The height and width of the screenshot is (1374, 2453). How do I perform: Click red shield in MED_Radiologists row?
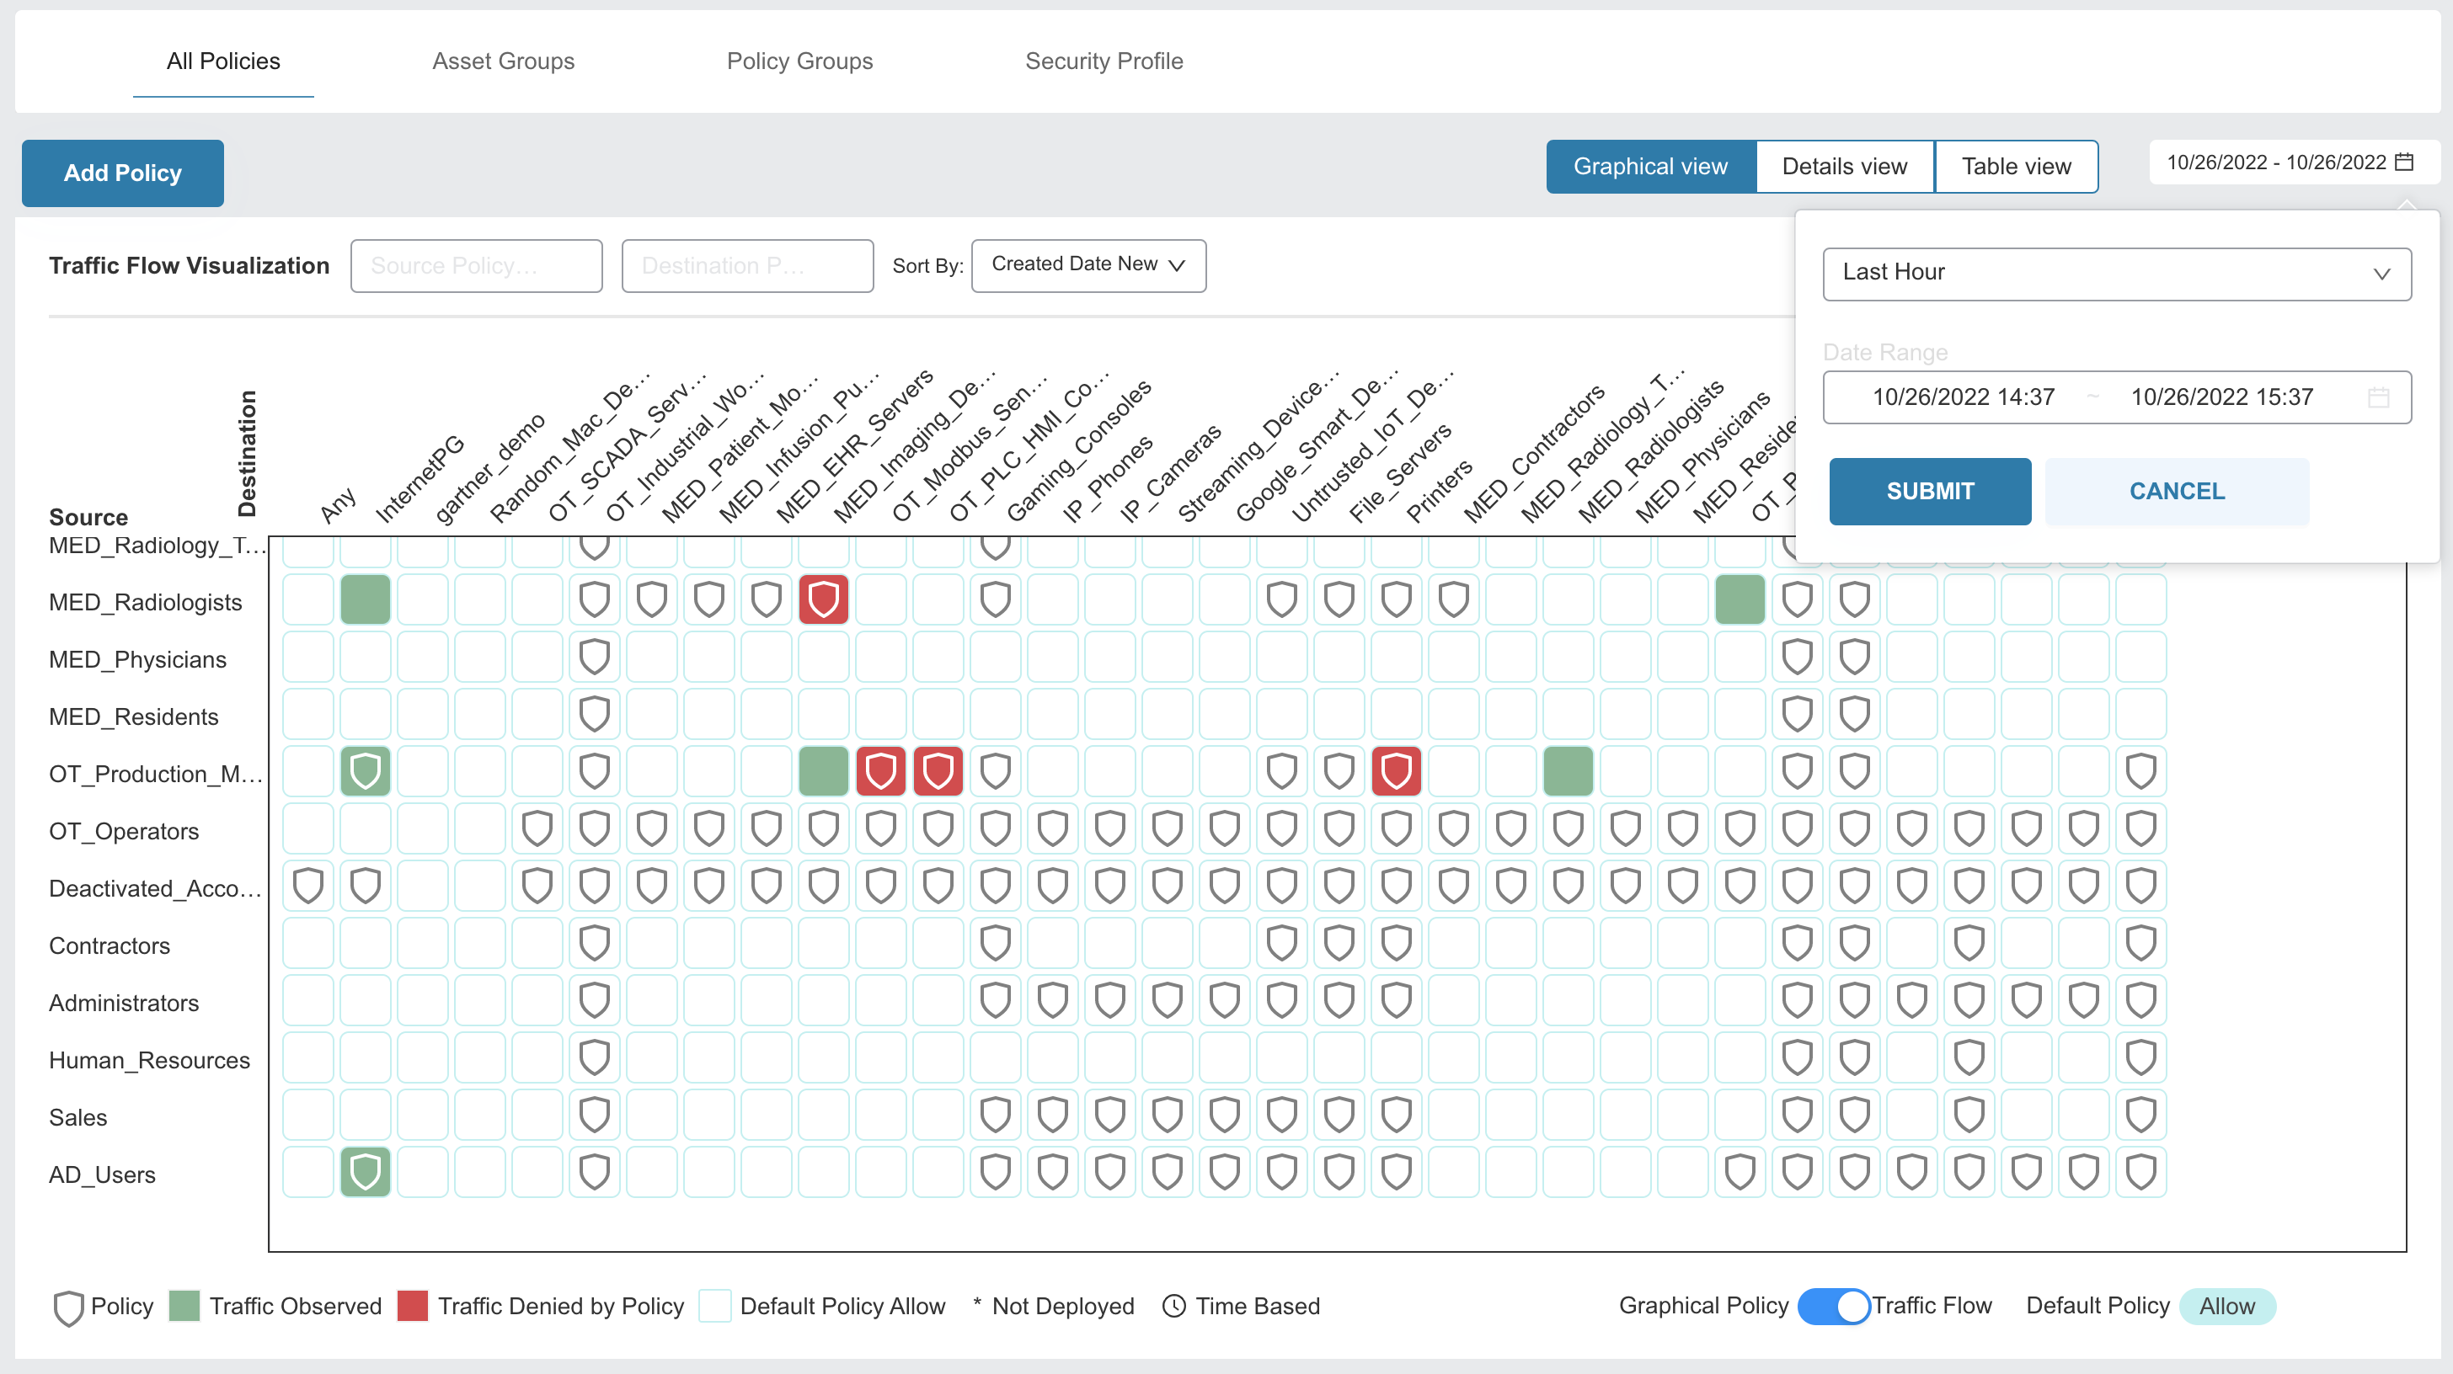pyautogui.click(x=823, y=599)
